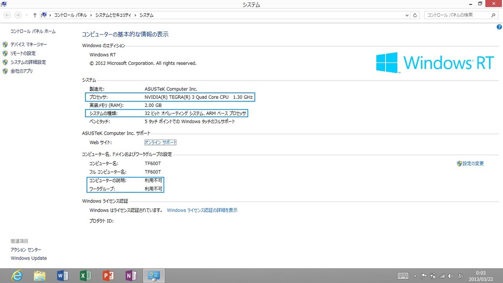Go up one folder level
The height and width of the screenshot is (283, 503).
(35, 15)
